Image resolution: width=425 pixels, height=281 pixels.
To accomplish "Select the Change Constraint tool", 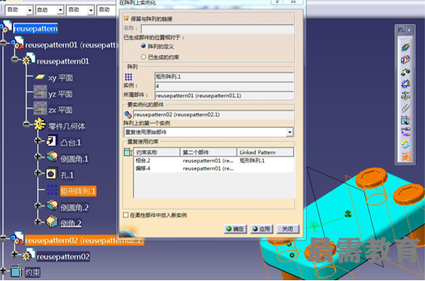I will pyautogui.click(x=406, y=144).
